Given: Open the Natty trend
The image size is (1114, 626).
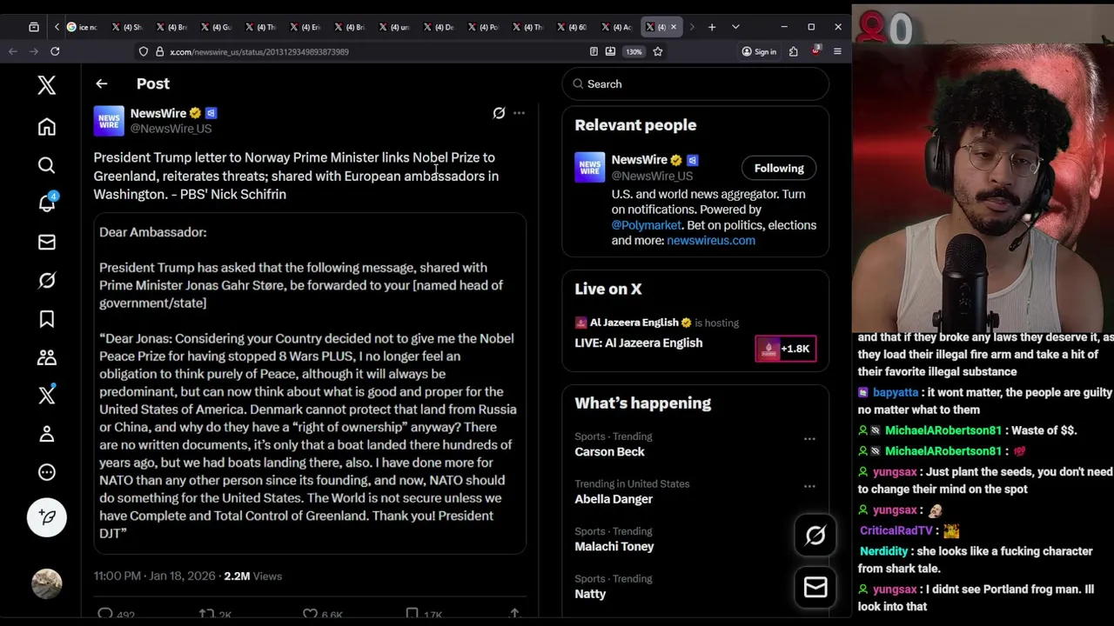Looking at the screenshot, I should click(x=590, y=594).
